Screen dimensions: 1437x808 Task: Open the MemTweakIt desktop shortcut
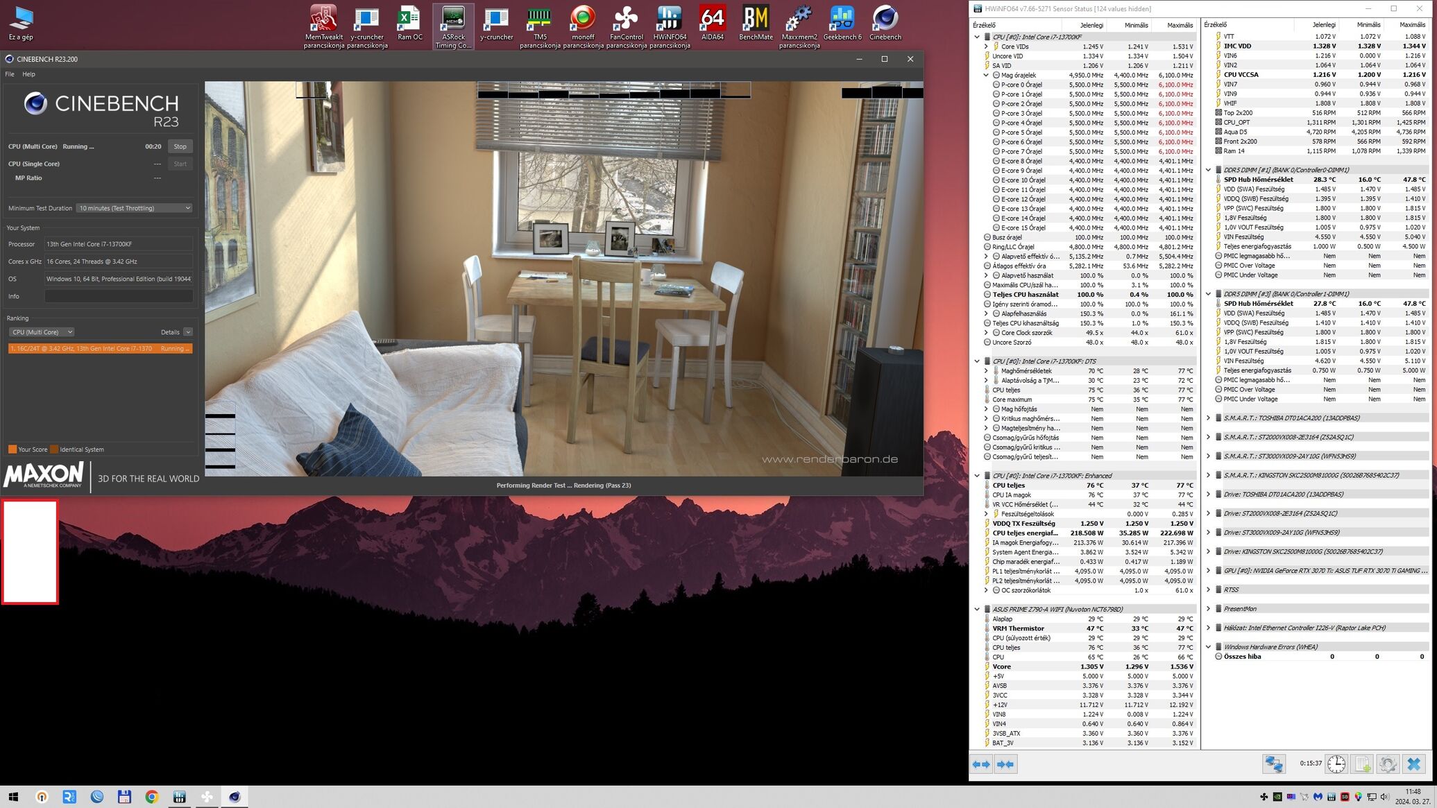[x=323, y=26]
